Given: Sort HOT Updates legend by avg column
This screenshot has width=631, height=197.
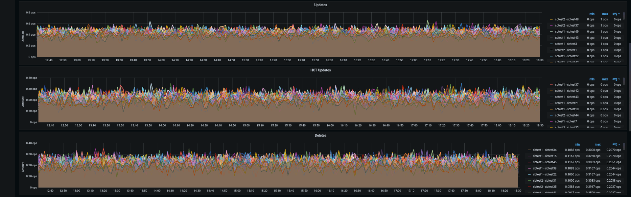Looking at the screenshot, I should tap(615, 79).
